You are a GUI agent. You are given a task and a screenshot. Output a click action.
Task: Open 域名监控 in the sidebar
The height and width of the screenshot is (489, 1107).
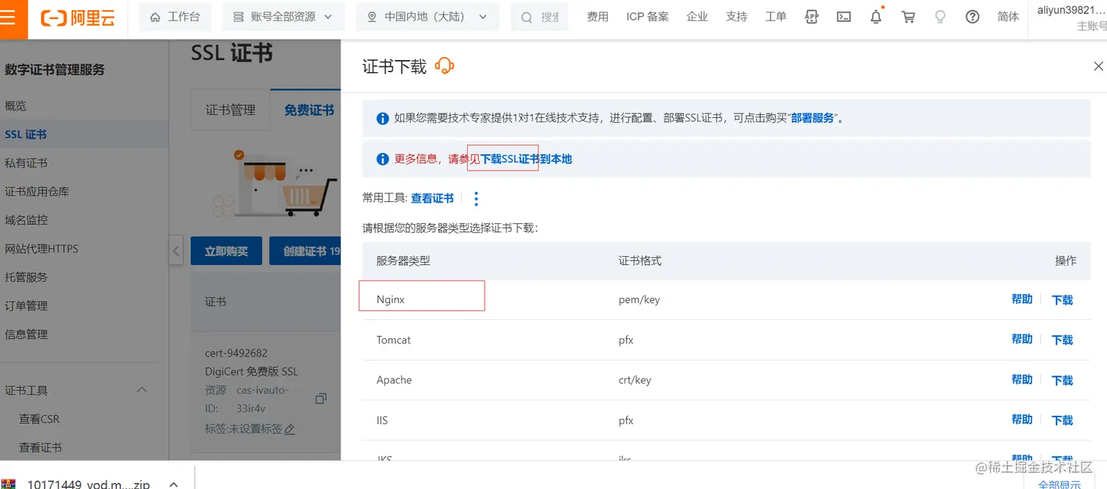(x=26, y=220)
